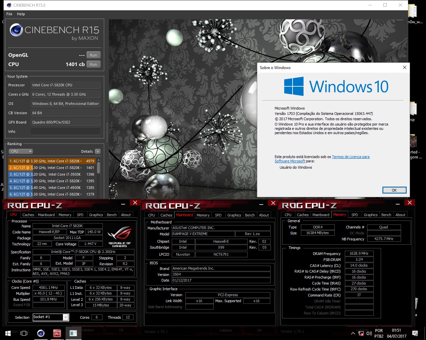Screen dimensions: 426x340
Task: Run the OpenGL benchmark in Cinebench
Action: 94,55
